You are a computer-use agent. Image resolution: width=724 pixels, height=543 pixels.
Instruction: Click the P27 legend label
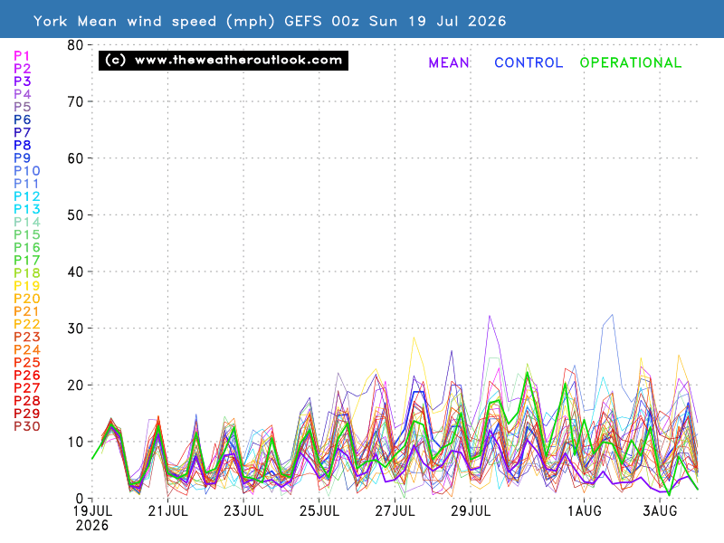point(27,388)
